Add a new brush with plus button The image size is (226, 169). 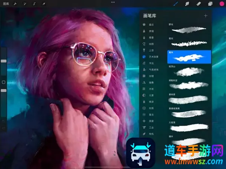[206, 16]
